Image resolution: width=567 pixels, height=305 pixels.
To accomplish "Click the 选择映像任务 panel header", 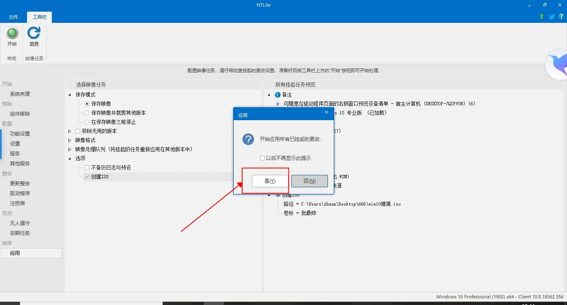I will click(x=91, y=85).
